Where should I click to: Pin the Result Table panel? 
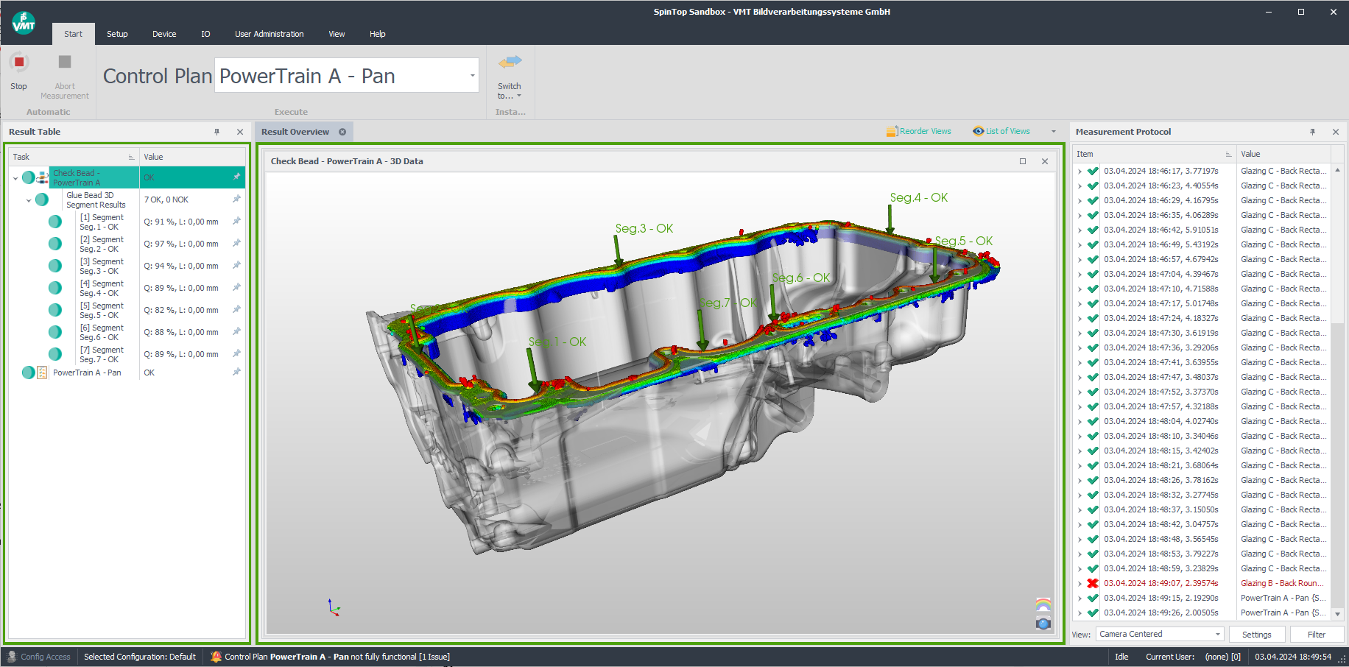click(217, 132)
